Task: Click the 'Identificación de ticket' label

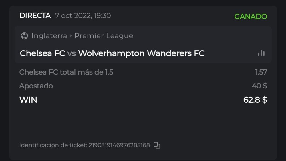Action: pos(53,145)
